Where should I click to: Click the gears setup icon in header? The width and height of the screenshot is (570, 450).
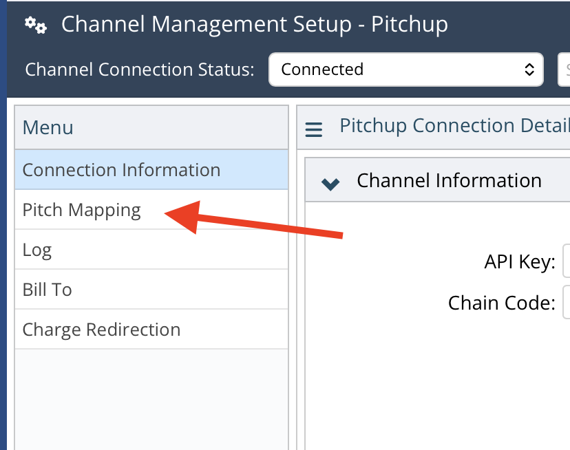click(x=35, y=25)
